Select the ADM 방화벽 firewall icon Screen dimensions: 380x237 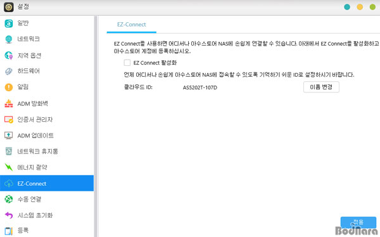pos(9,103)
